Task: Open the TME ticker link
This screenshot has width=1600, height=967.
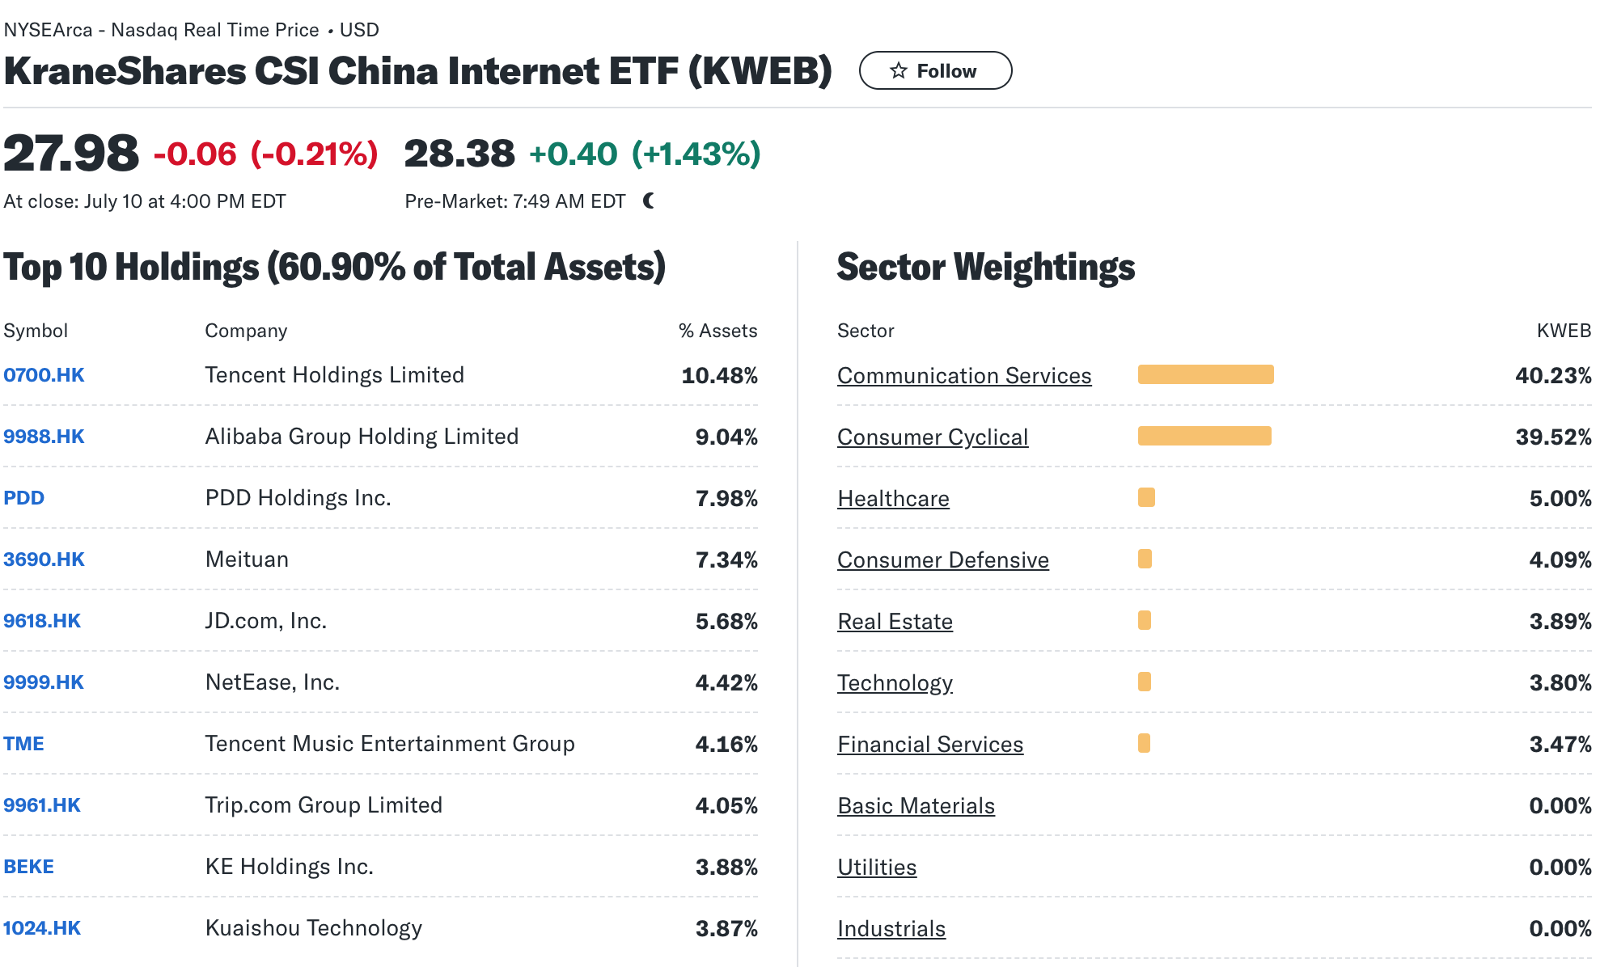Action: [x=24, y=744]
